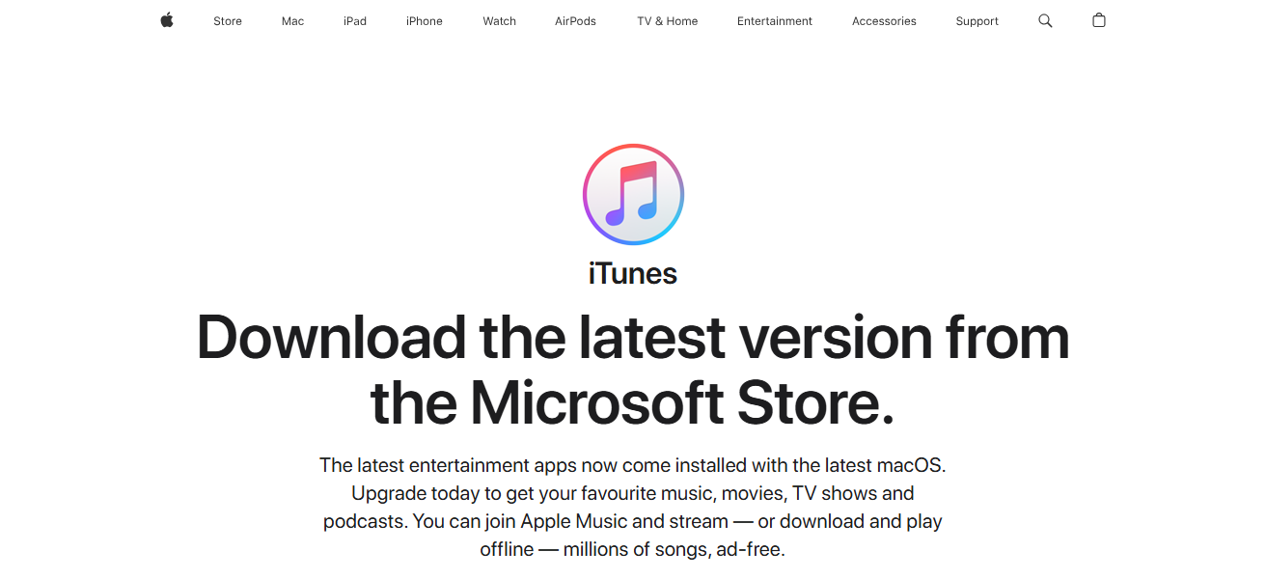The height and width of the screenshot is (579, 1266).
Task: Select the Entertainment nav item
Action: pyautogui.click(x=775, y=21)
